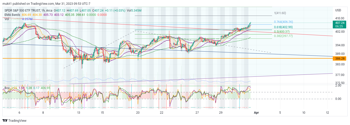Click the 402.00 price axis label

[x=339, y=32]
